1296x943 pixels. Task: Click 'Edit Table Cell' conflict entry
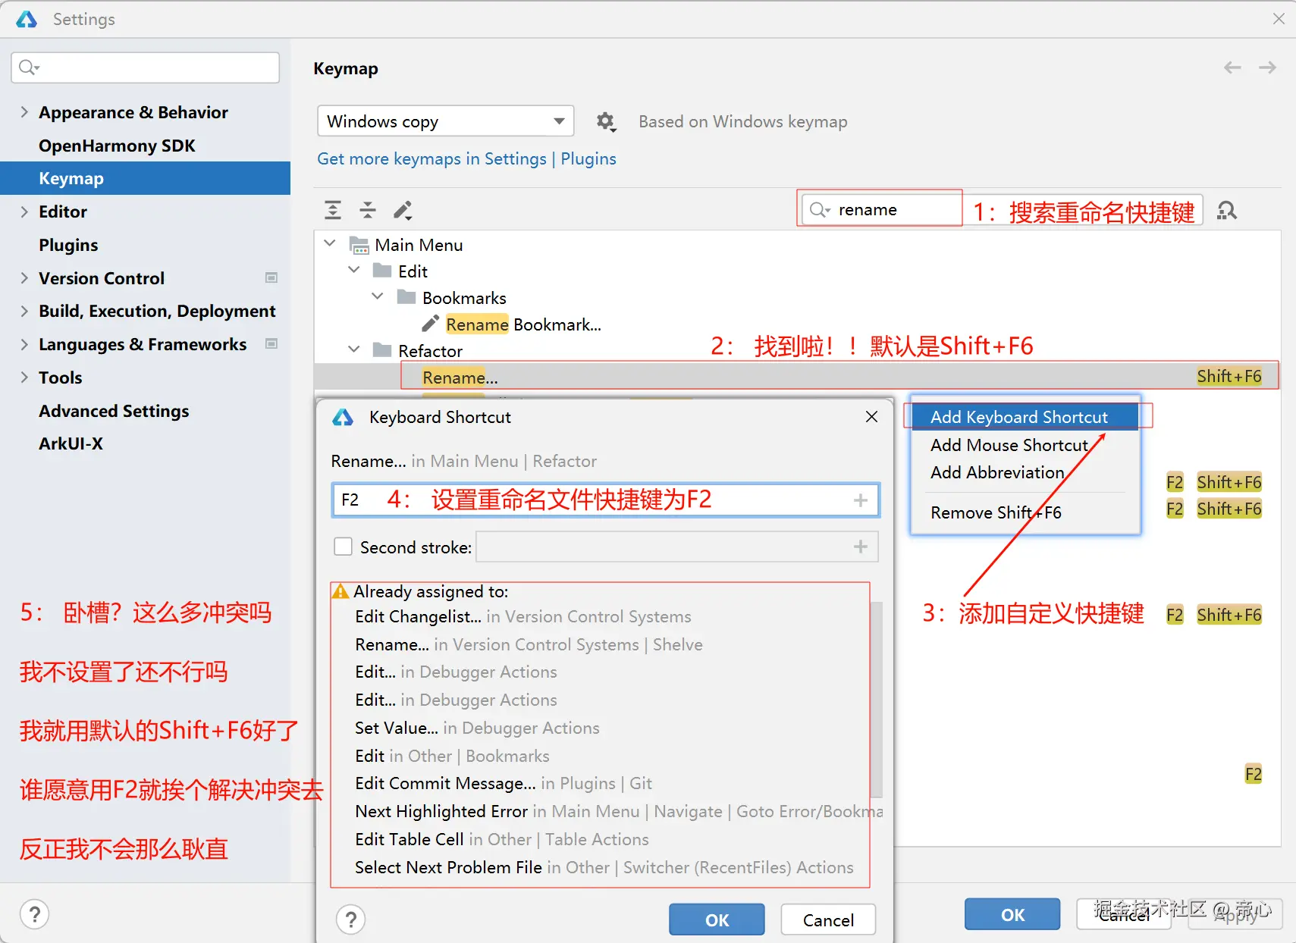[x=502, y=839]
